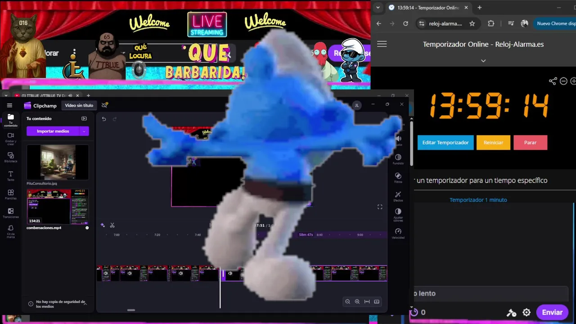This screenshot has width=576, height=324.
Task: Collapse the Tu contenido media panel
Action: (84, 119)
